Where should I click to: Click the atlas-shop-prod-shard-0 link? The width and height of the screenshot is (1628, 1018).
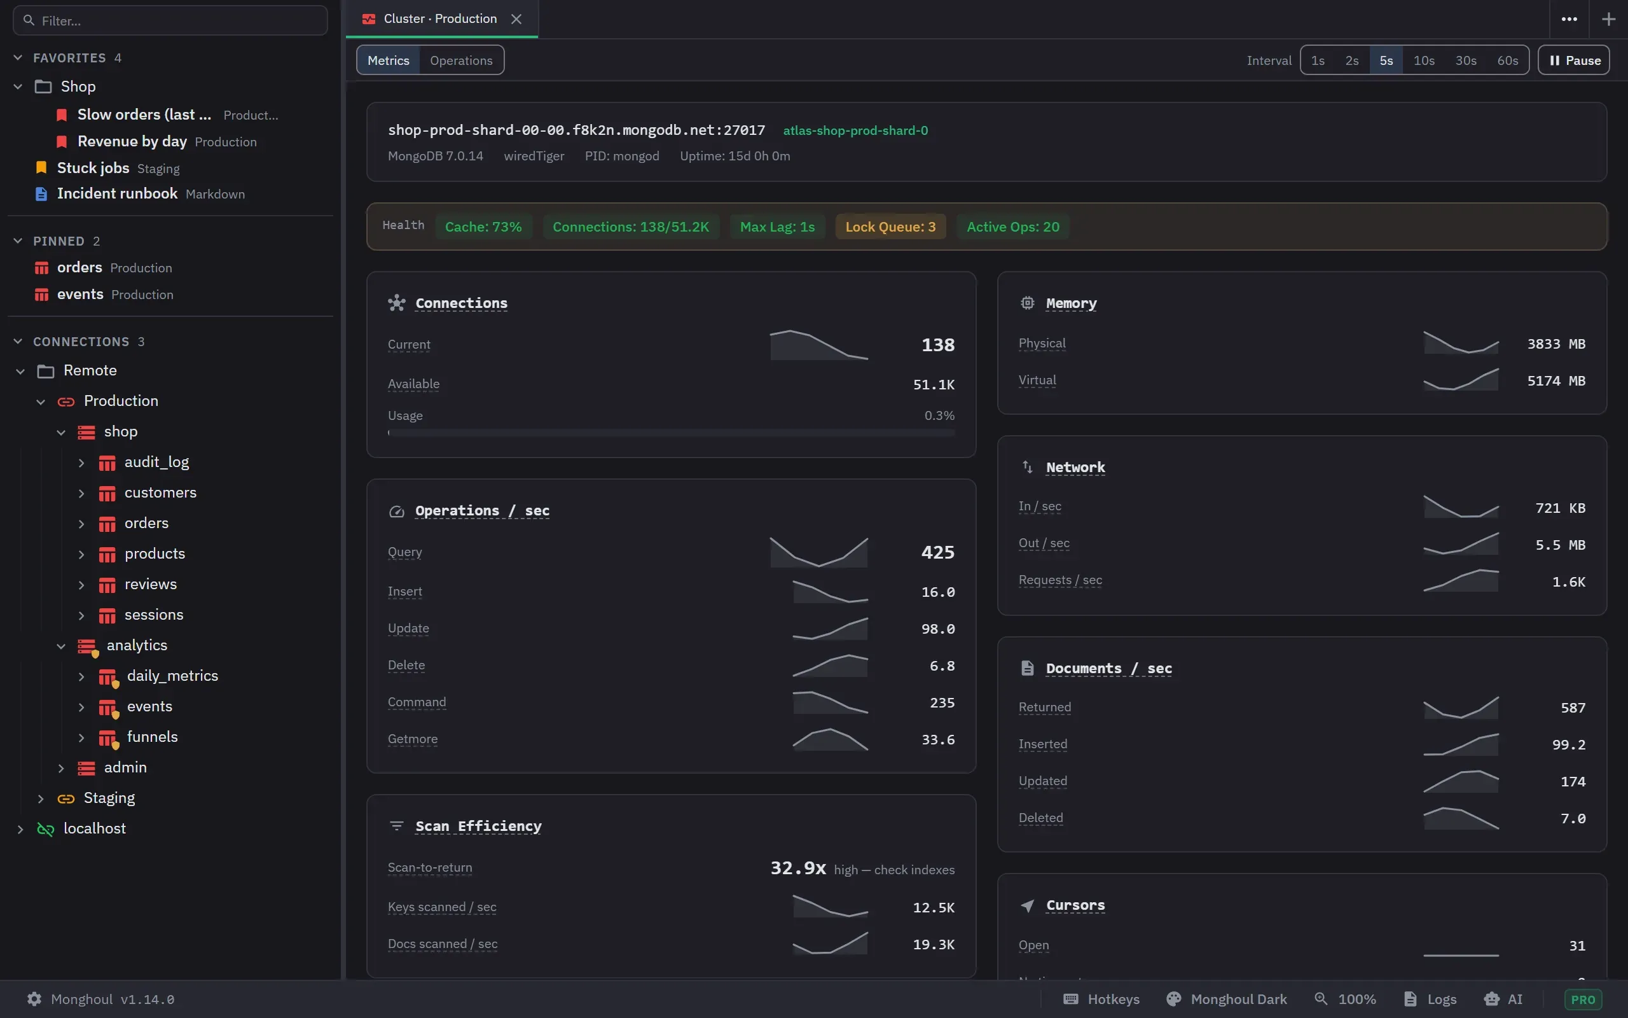(855, 130)
